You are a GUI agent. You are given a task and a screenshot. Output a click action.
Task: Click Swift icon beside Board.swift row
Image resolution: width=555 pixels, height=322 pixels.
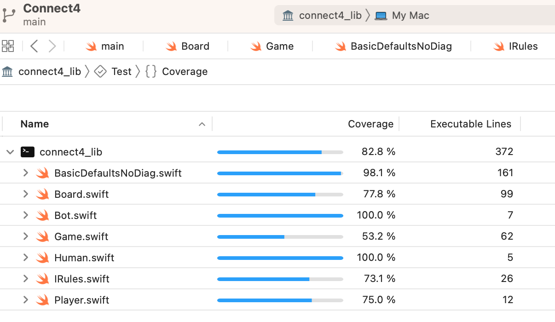[43, 194]
